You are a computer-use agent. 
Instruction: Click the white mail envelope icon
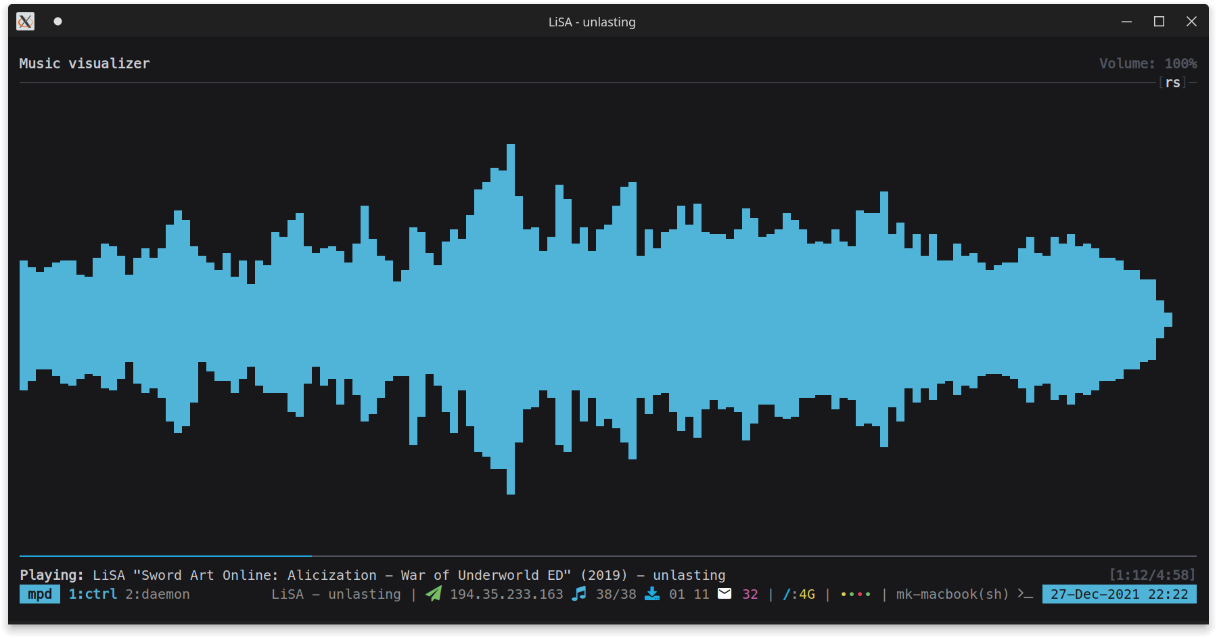(x=725, y=593)
